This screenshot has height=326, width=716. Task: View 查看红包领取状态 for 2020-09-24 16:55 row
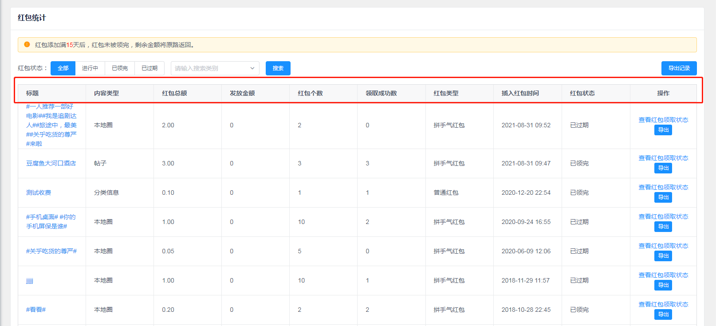tap(663, 216)
